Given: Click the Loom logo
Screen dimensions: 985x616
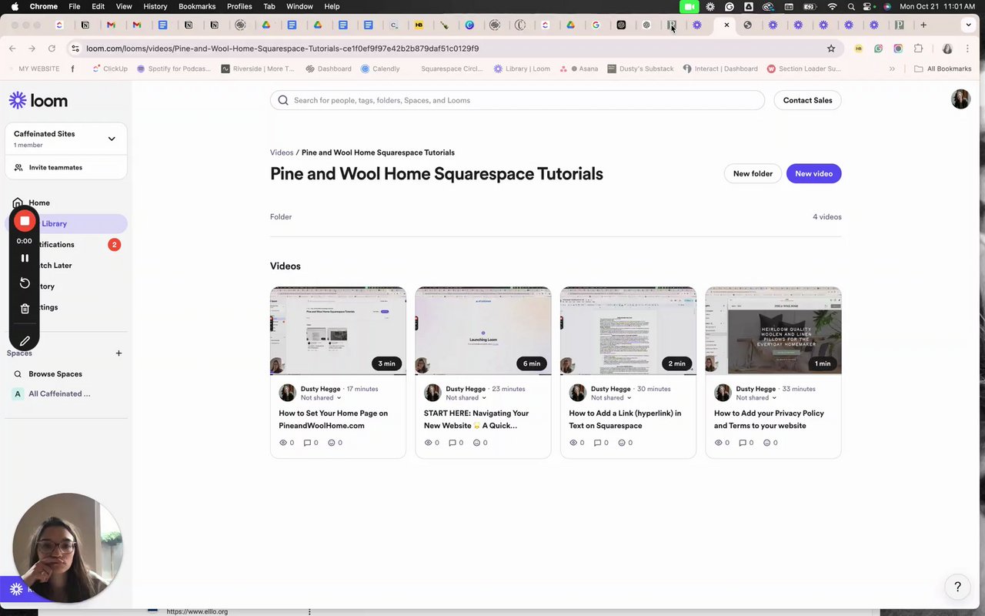Looking at the screenshot, I should (x=38, y=100).
